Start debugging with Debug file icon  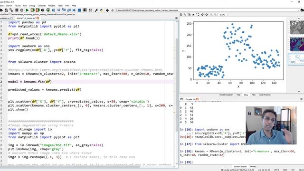tap(53, 10)
